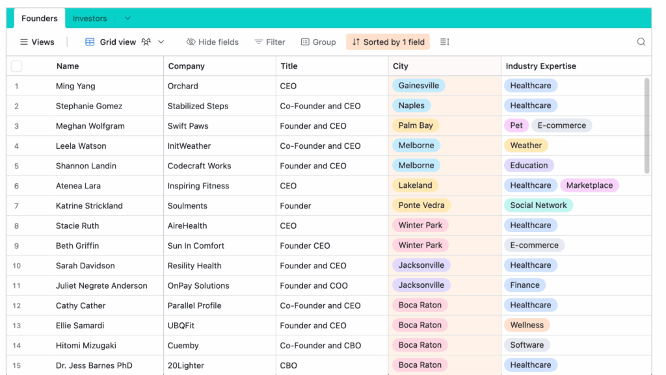666x375 pixels.
Task: Open the Group menu
Action: pyautogui.click(x=318, y=42)
